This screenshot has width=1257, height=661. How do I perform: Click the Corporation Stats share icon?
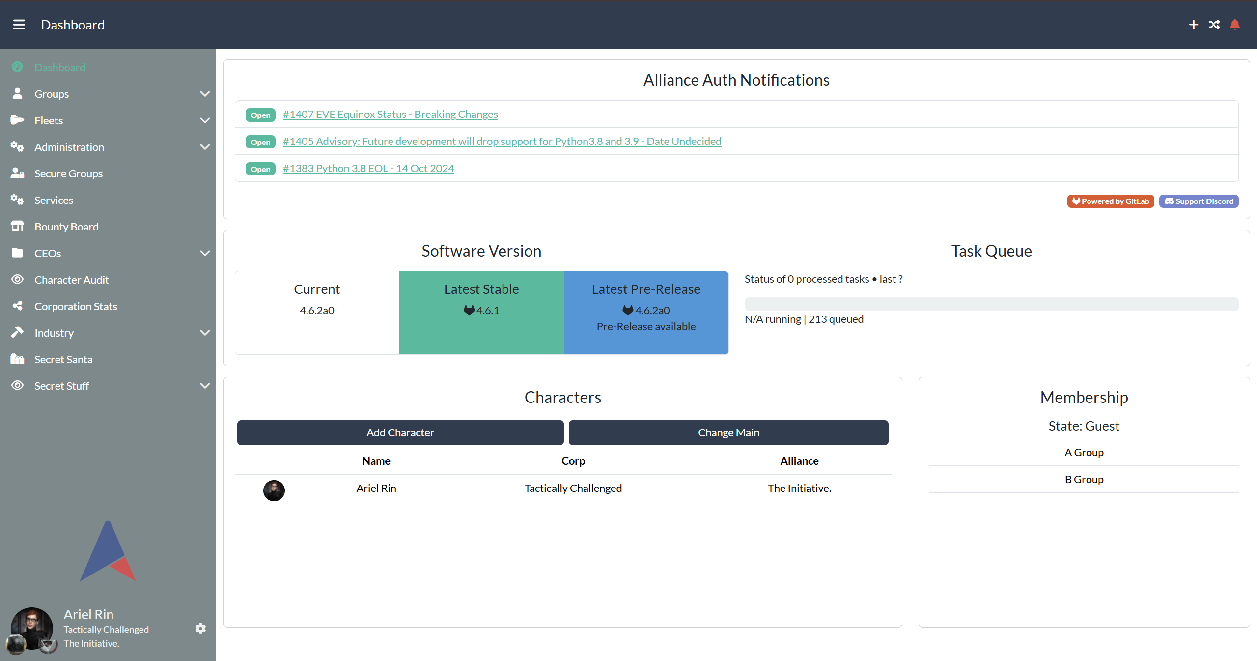tap(18, 306)
